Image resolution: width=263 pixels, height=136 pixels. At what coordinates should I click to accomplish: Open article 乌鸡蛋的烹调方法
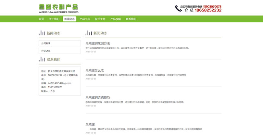click(97, 43)
